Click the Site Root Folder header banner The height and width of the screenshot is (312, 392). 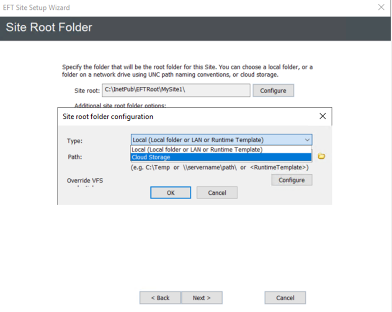(x=49, y=27)
